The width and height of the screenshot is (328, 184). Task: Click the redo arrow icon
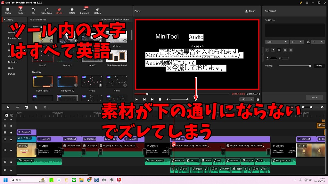[17, 107]
